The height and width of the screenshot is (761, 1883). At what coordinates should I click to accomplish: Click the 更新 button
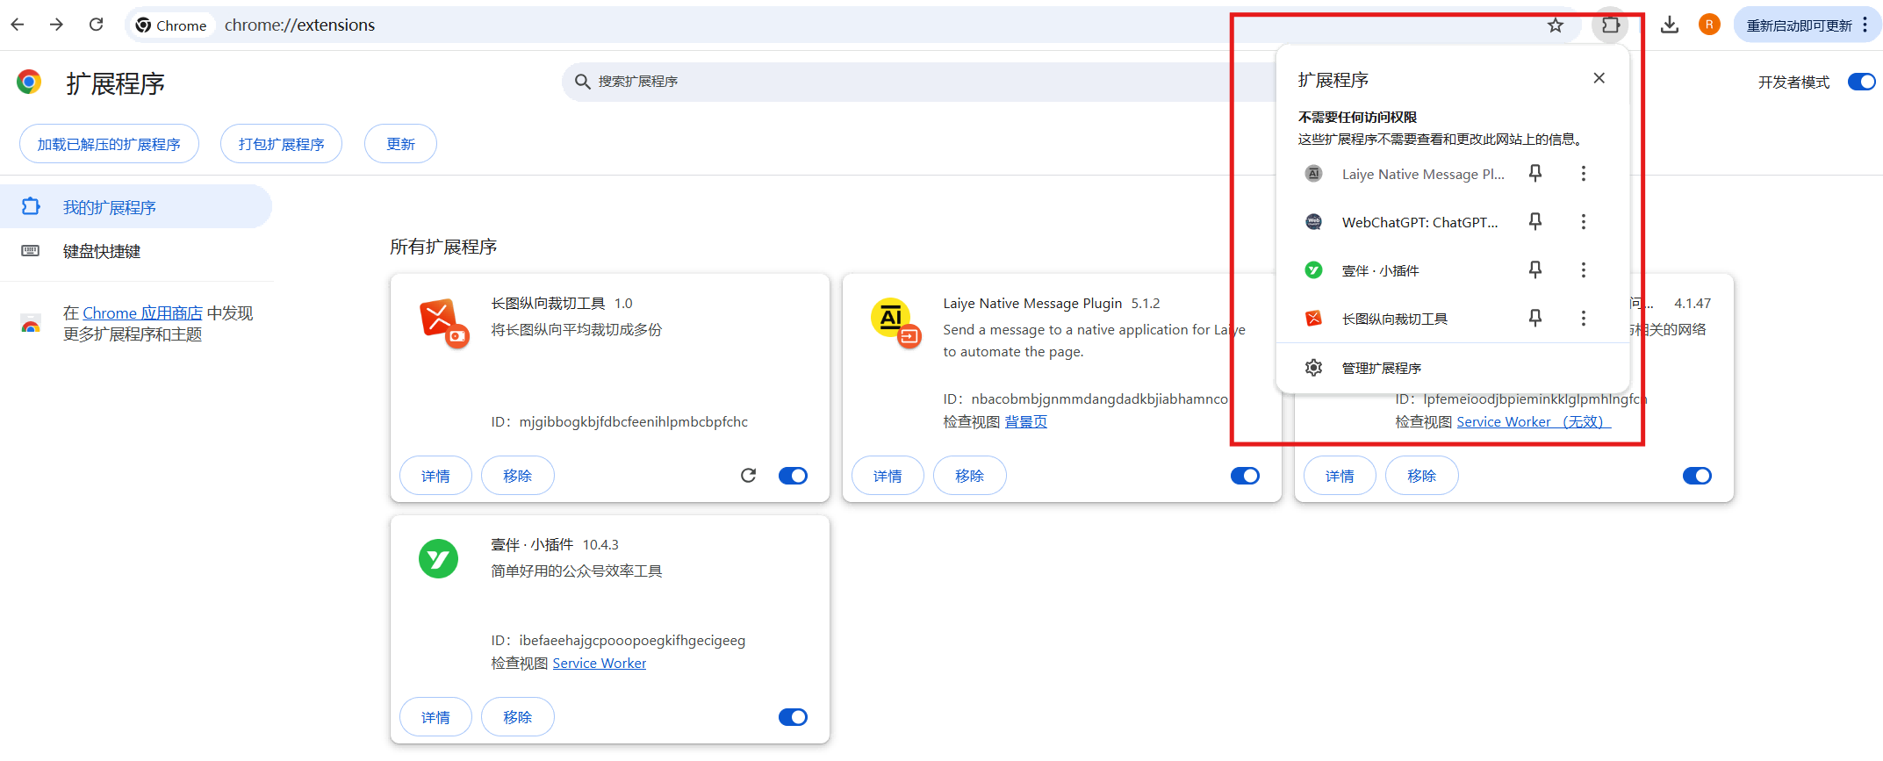click(x=400, y=144)
